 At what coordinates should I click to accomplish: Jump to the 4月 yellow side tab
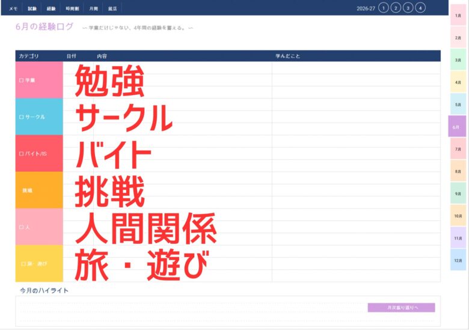458,82
